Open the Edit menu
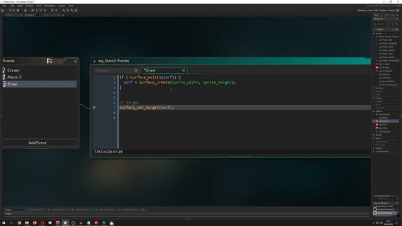Screen dimensions: 402x226 12,6
